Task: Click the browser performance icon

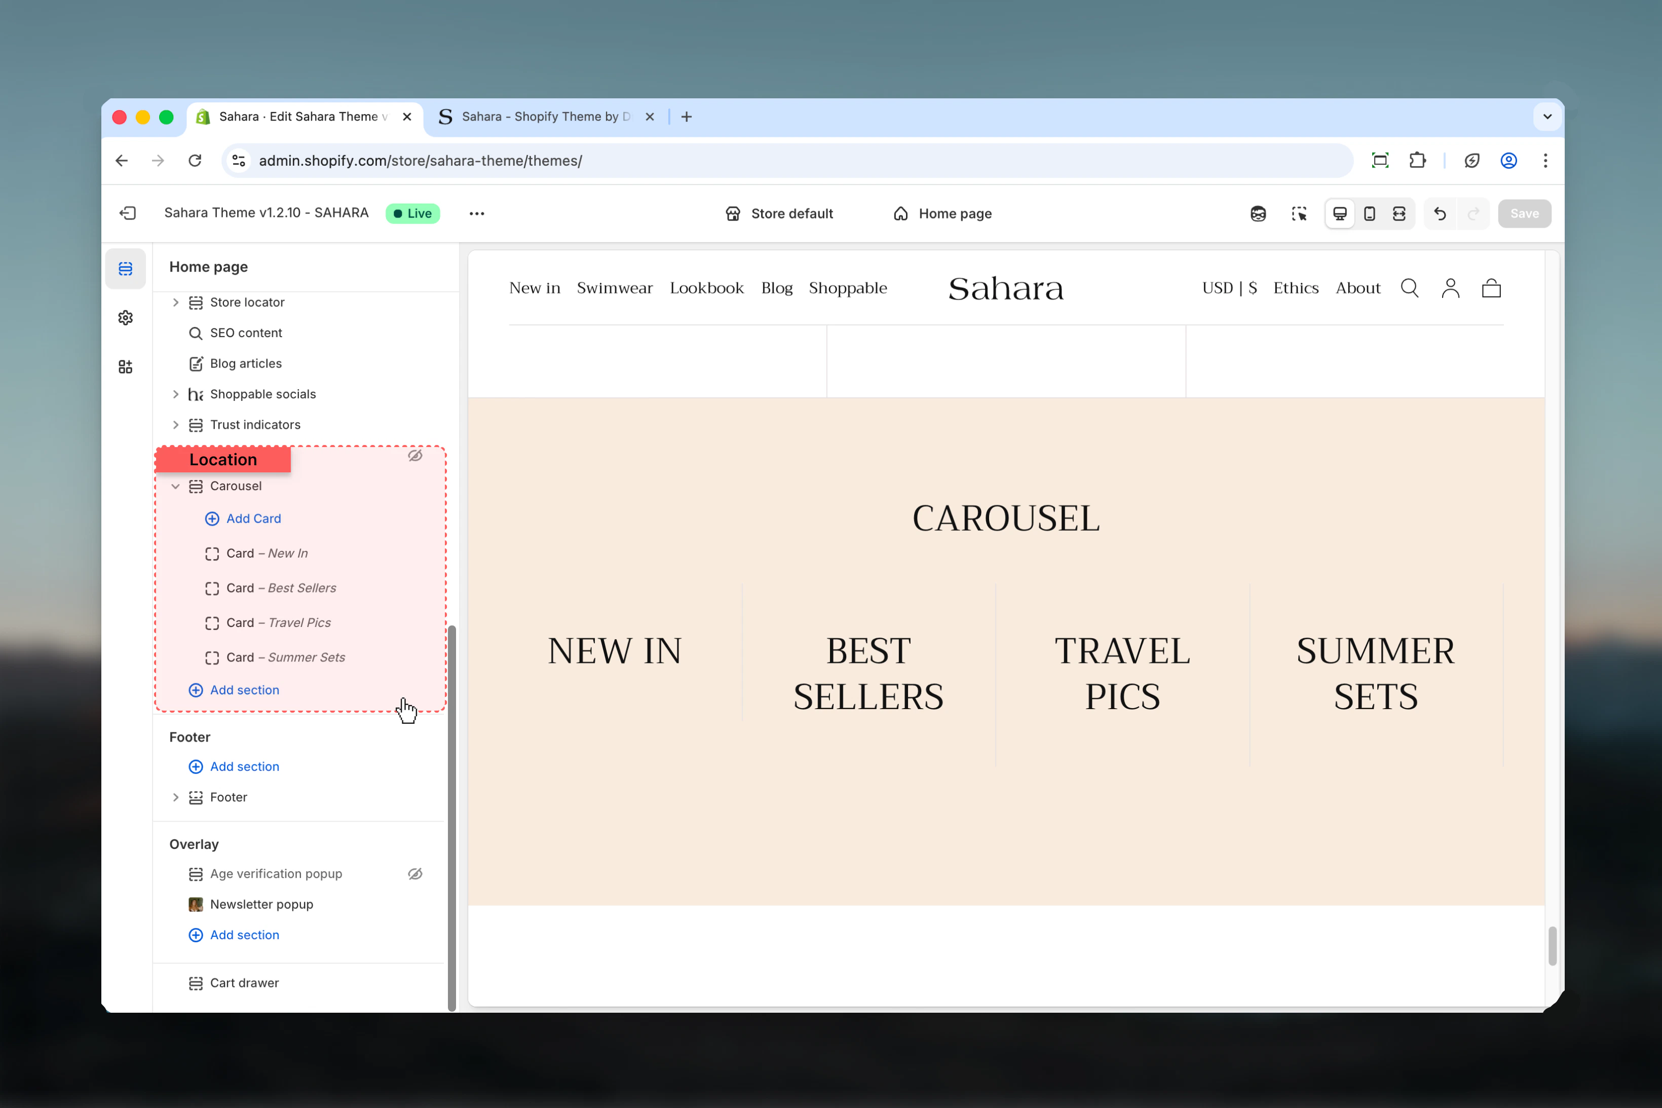Action: (1472, 160)
